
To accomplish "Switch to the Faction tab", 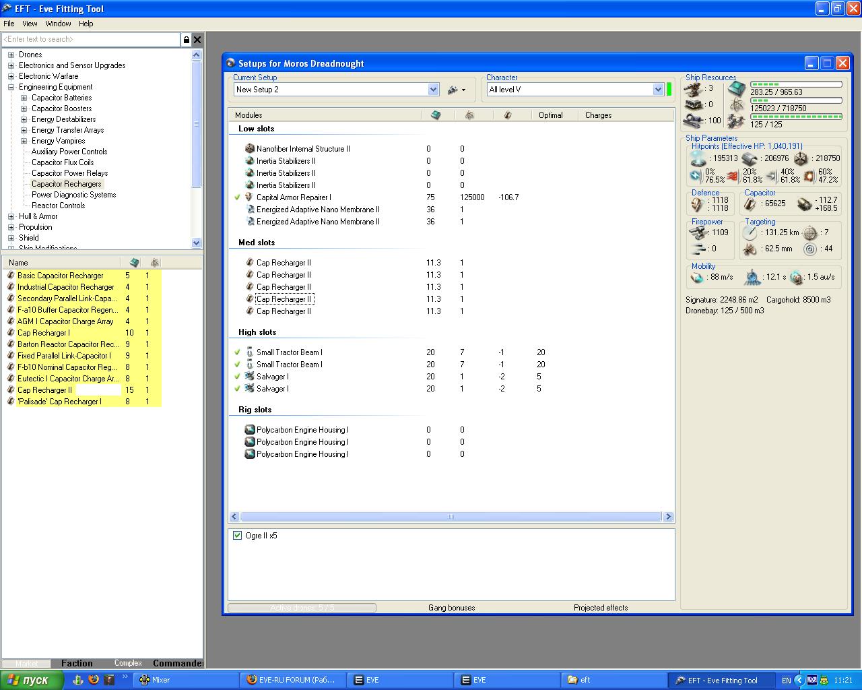I will [77, 663].
